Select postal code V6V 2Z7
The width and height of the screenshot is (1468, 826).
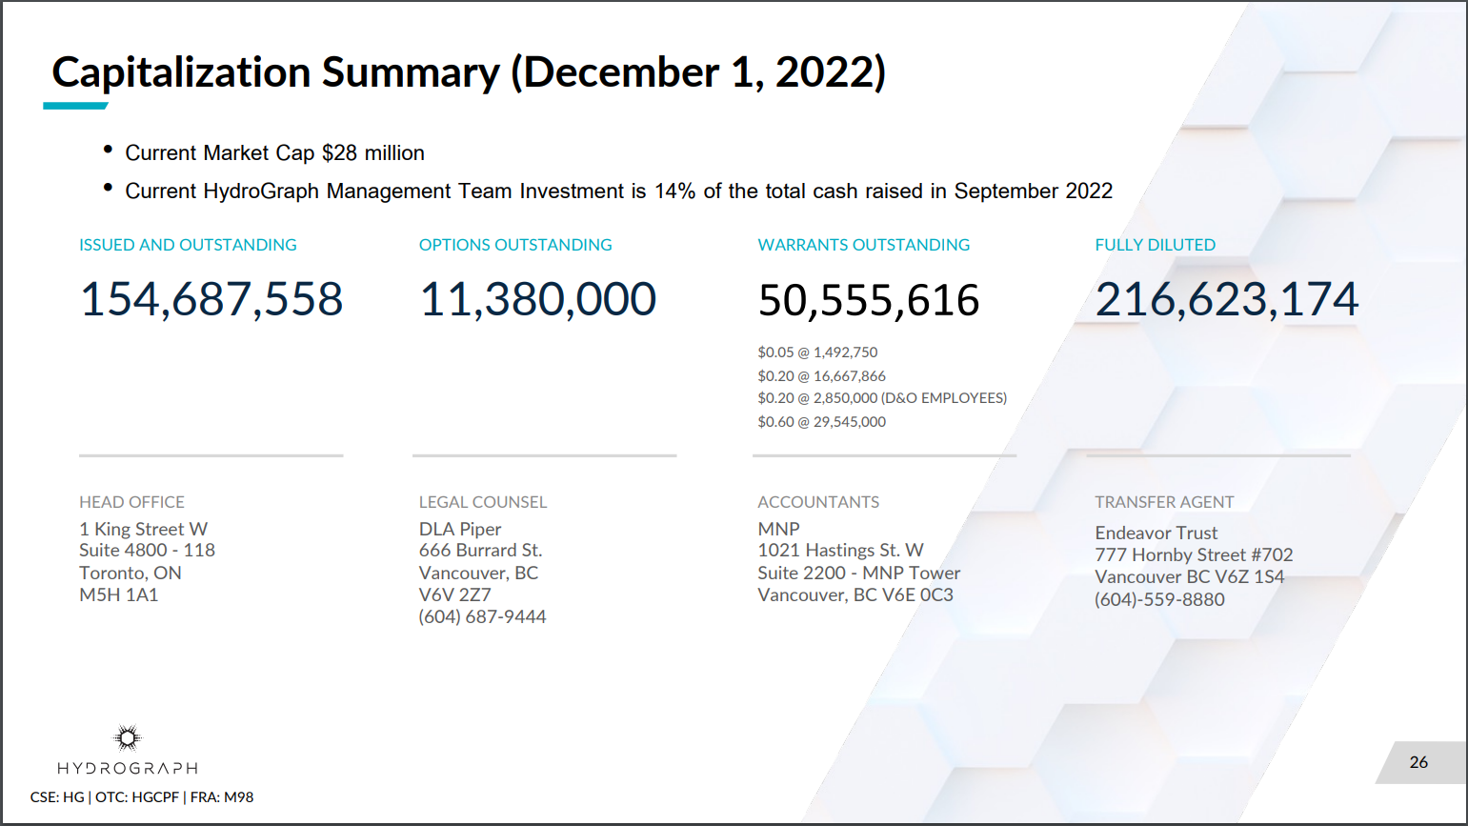click(455, 594)
